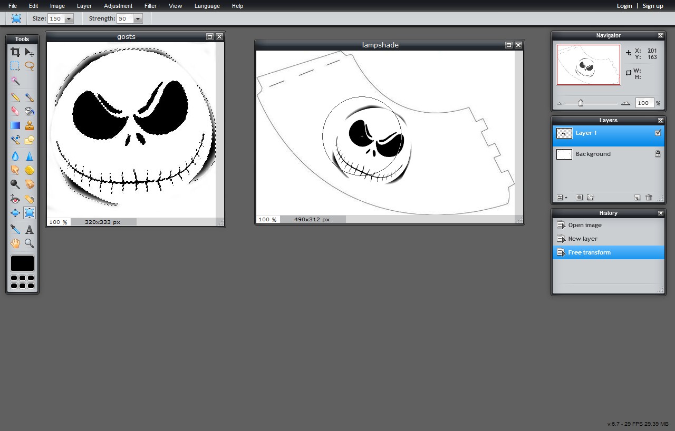Viewport: 675px width, 431px height.
Task: Select the Pencil tool
Action: pyautogui.click(x=15, y=97)
